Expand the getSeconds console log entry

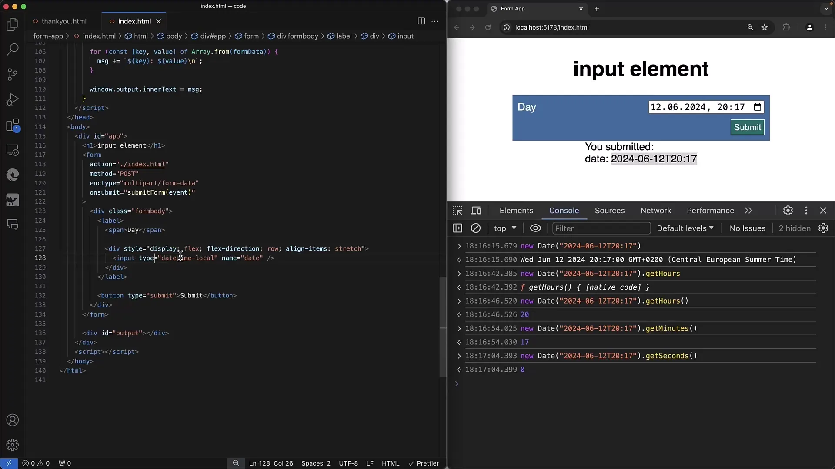tap(459, 356)
